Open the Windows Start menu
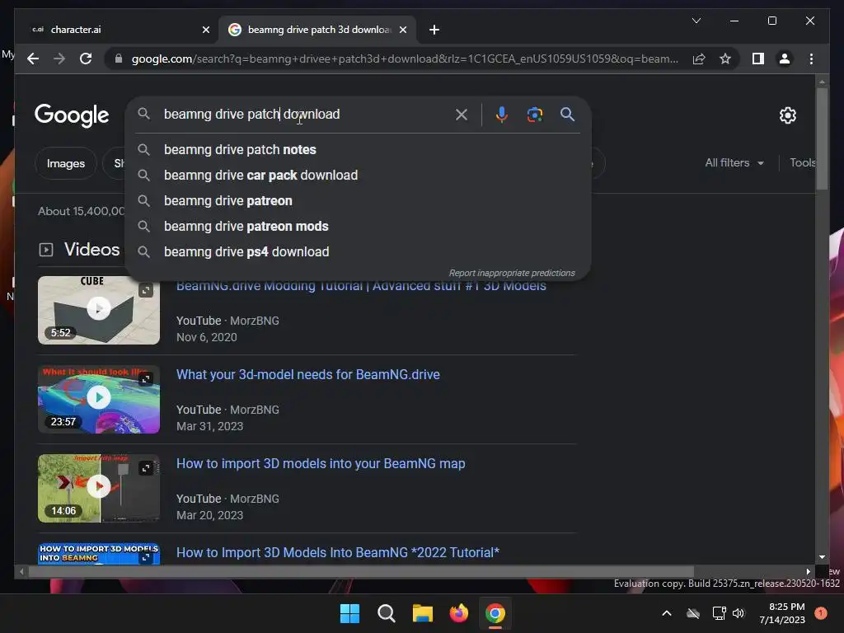 pyautogui.click(x=349, y=613)
